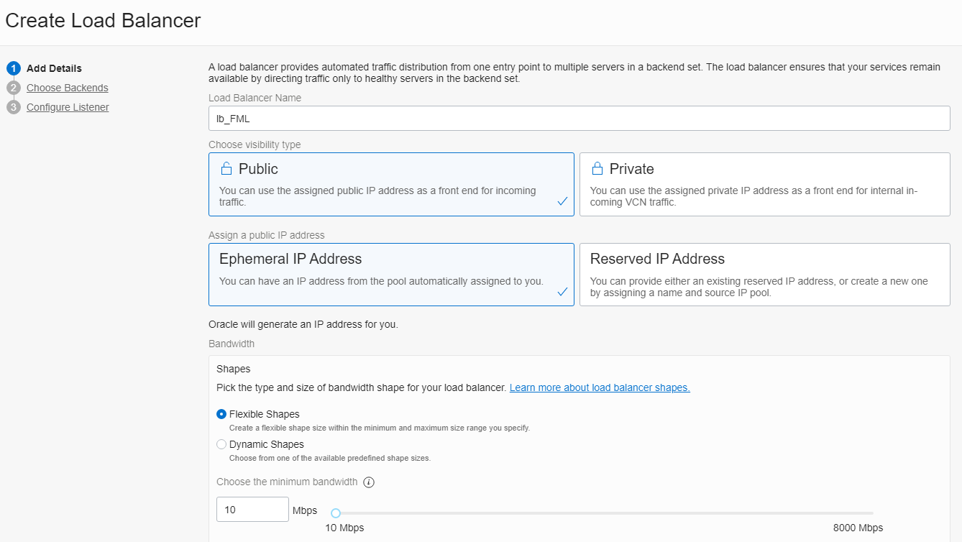Go to the Choose Backends step
The image size is (962, 542).
pyautogui.click(x=67, y=87)
